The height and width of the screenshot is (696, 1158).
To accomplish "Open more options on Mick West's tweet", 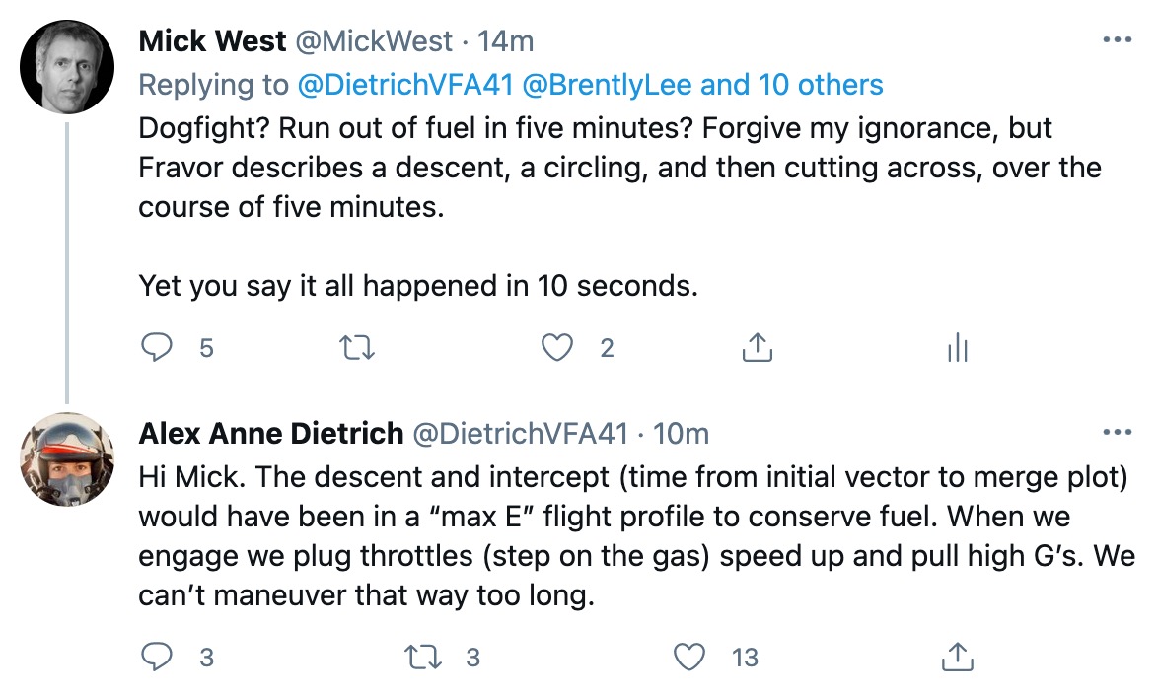I will coord(1117,41).
